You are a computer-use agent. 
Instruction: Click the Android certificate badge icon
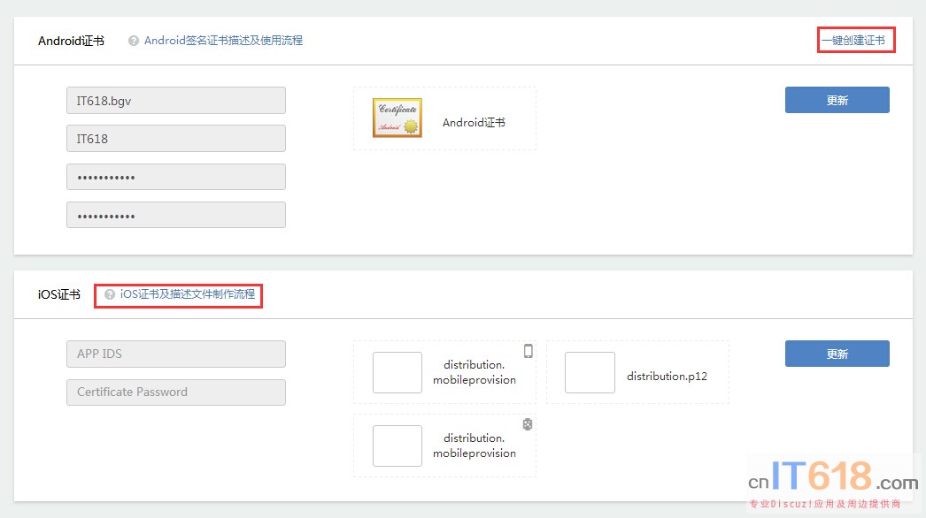pos(397,118)
